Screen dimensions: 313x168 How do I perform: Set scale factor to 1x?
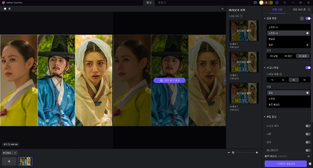point(272,80)
